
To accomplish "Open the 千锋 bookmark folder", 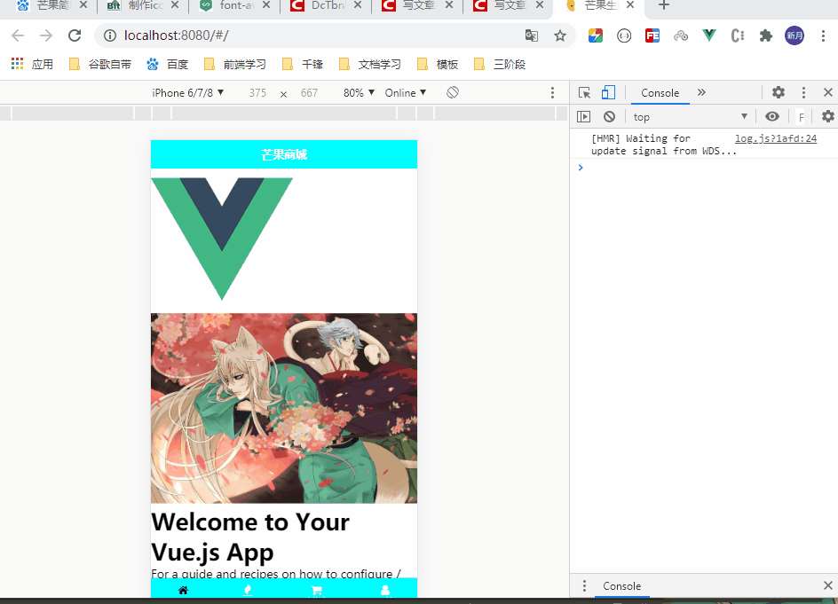I will tap(303, 65).
